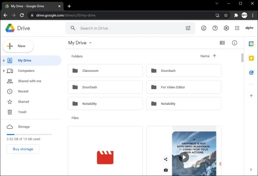Show the View details info panel

coord(234,43)
